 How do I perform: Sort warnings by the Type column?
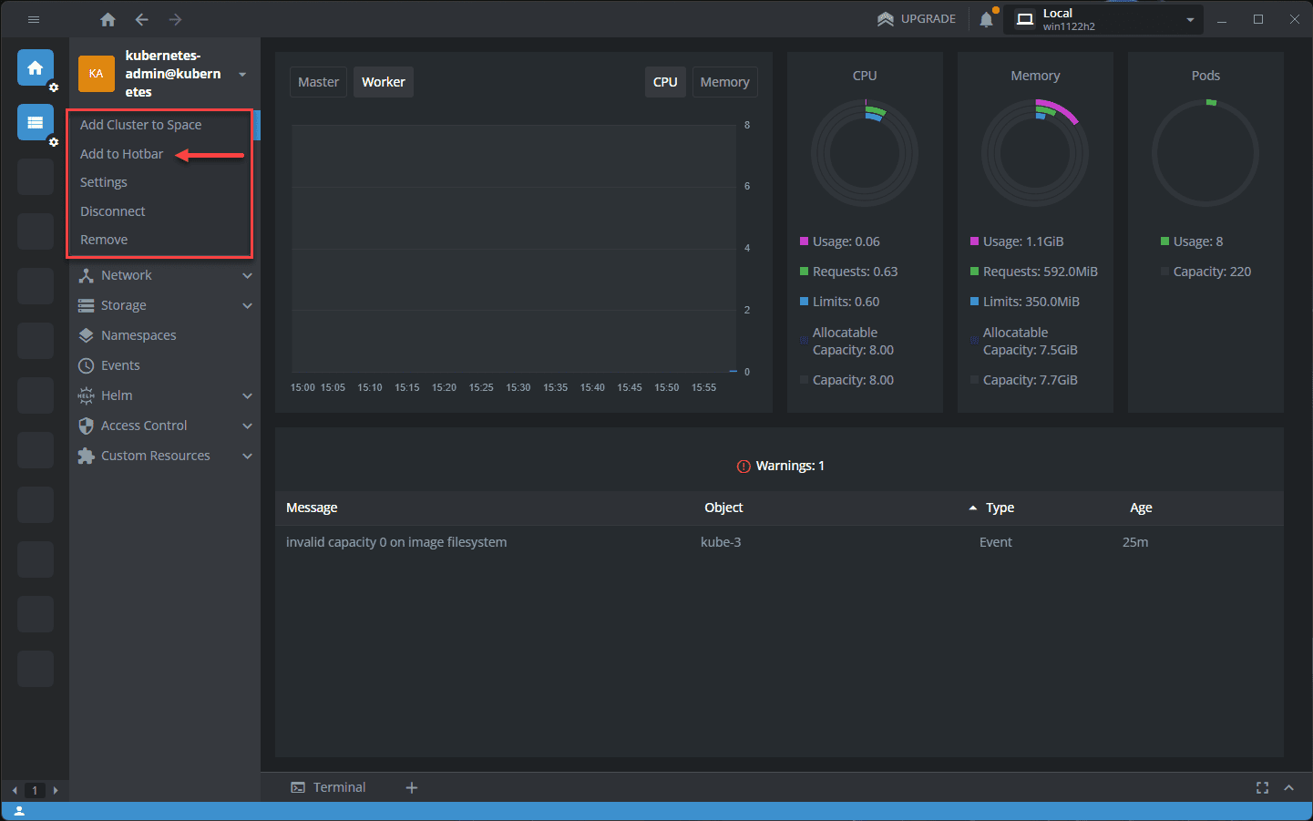pos(1000,508)
